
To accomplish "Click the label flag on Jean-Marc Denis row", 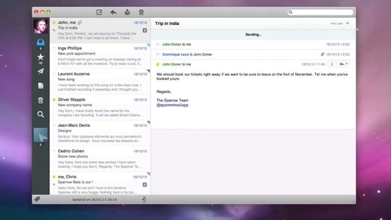I will pos(148,122).
